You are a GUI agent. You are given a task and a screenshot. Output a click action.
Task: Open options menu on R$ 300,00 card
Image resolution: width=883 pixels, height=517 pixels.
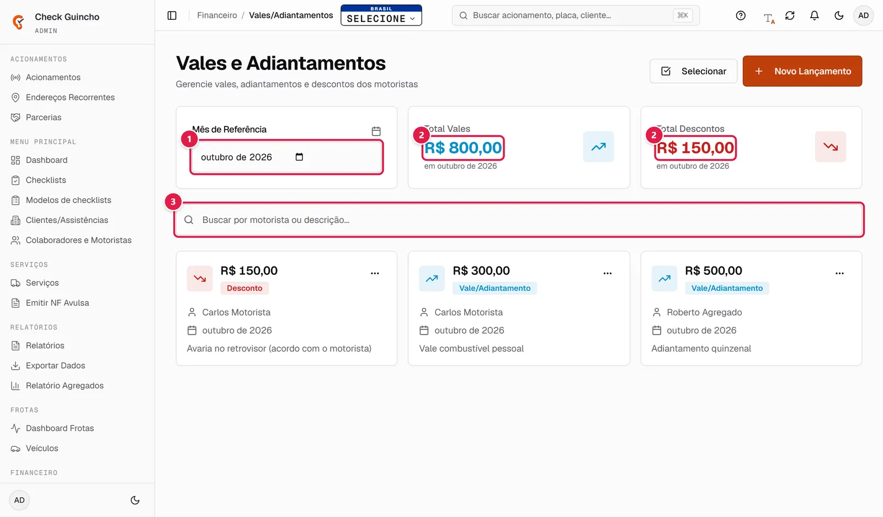pos(608,273)
